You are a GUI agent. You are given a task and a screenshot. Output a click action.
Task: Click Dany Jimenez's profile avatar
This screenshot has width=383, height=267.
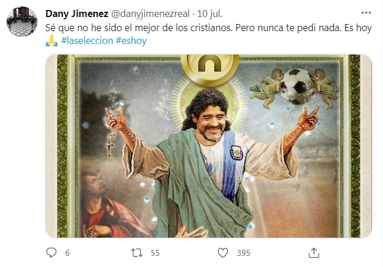[x=22, y=22]
